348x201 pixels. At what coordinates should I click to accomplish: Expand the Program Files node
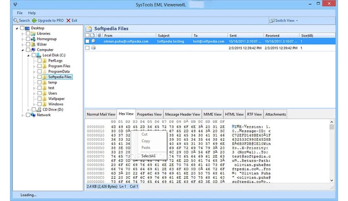34,66
